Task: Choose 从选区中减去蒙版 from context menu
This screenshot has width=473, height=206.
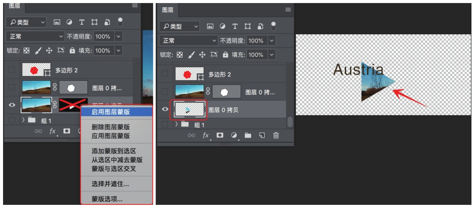Action: point(116,160)
